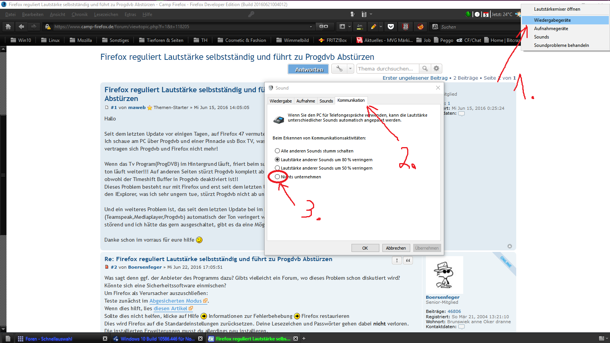Open the 'Cosmetic & Fashion' bookmarks folder
Image resolution: width=610 pixels, height=343 pixels.
[x=242, y=40]
